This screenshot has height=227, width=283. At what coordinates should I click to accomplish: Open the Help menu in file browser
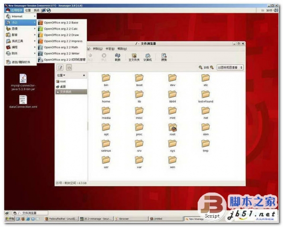point(122,49)
